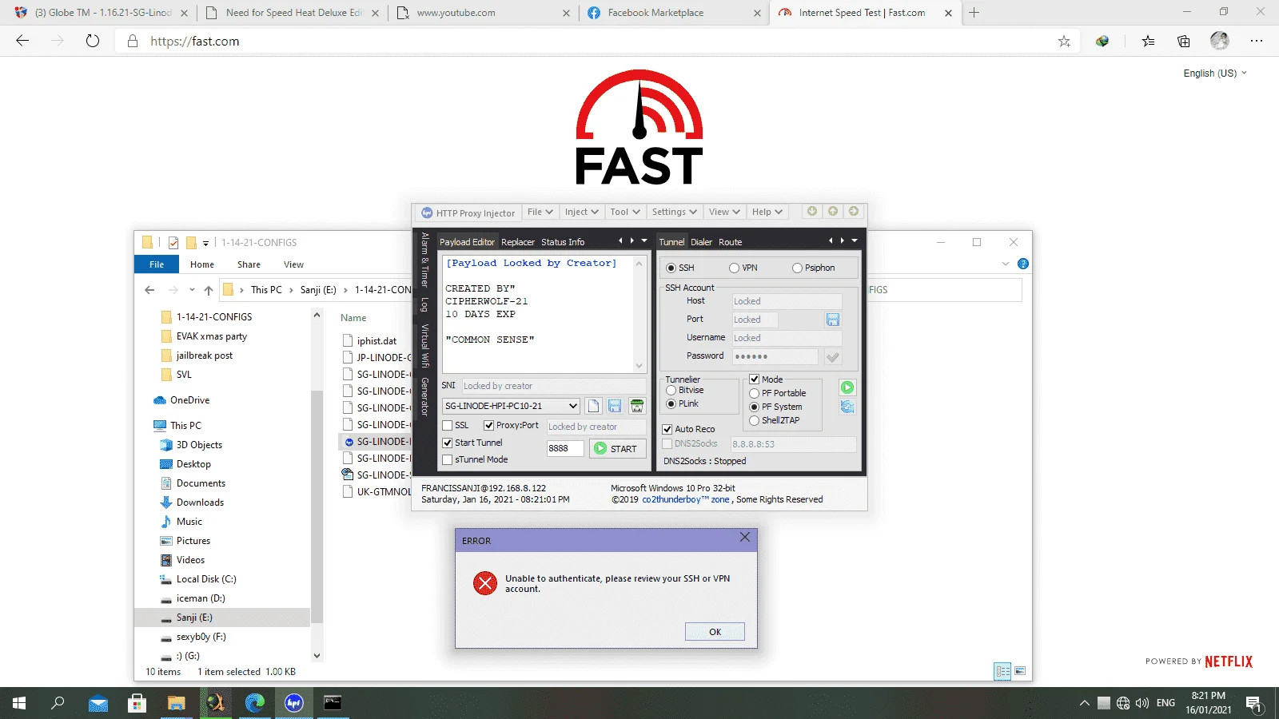The width and height of the screenshot is (1279, 719).
Task: Open the English (US) language selector
Action: [1215, 73]
